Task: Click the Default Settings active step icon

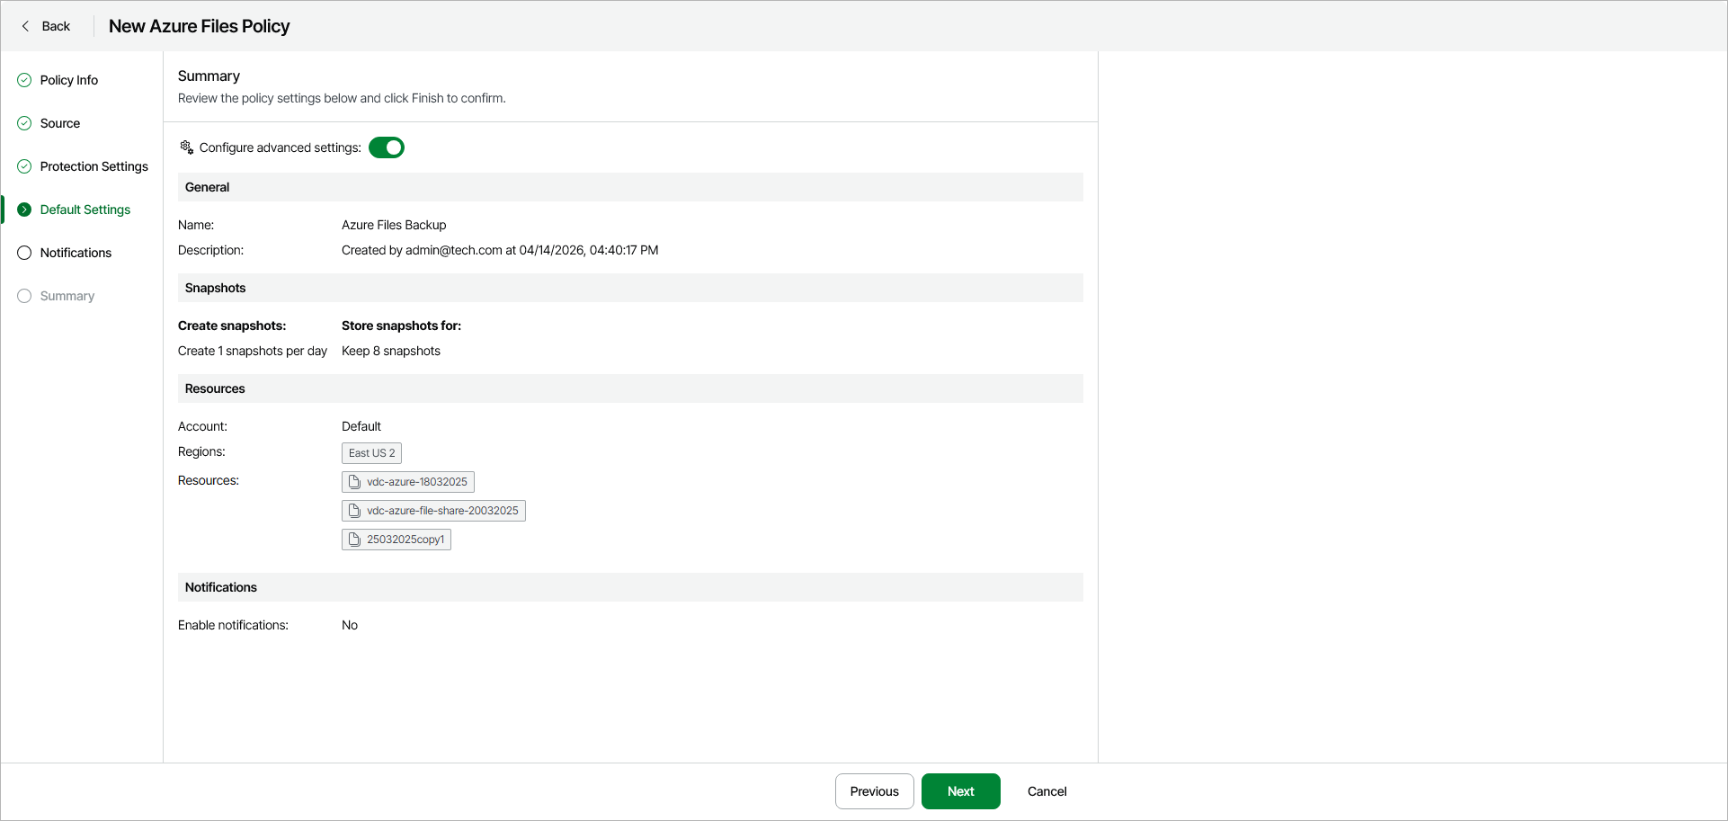Action: (x=24, y=210)
